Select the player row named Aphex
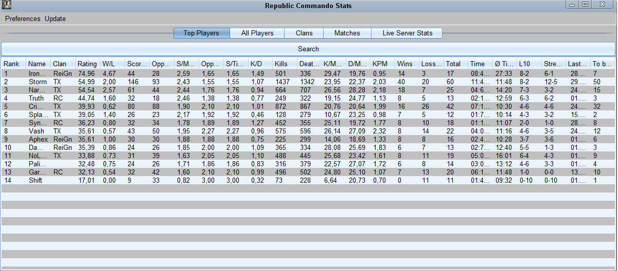Screen dimensions: 618x271 coord(308,139)
